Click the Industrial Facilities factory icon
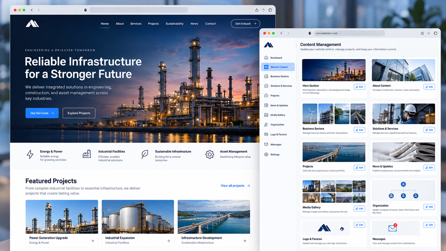Screen dimensions: 446x251 87,154
